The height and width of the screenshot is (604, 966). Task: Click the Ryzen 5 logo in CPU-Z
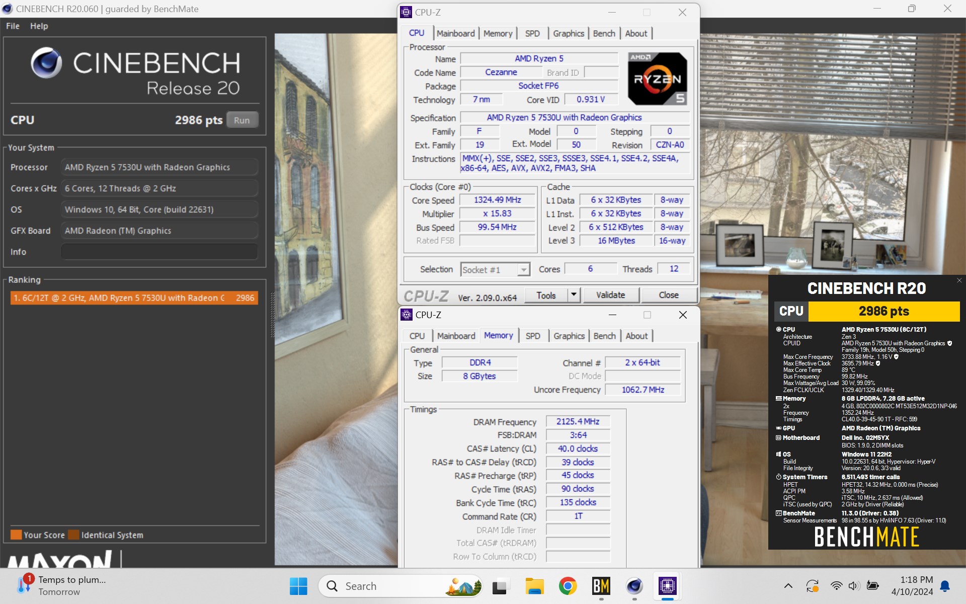point(657,79)
